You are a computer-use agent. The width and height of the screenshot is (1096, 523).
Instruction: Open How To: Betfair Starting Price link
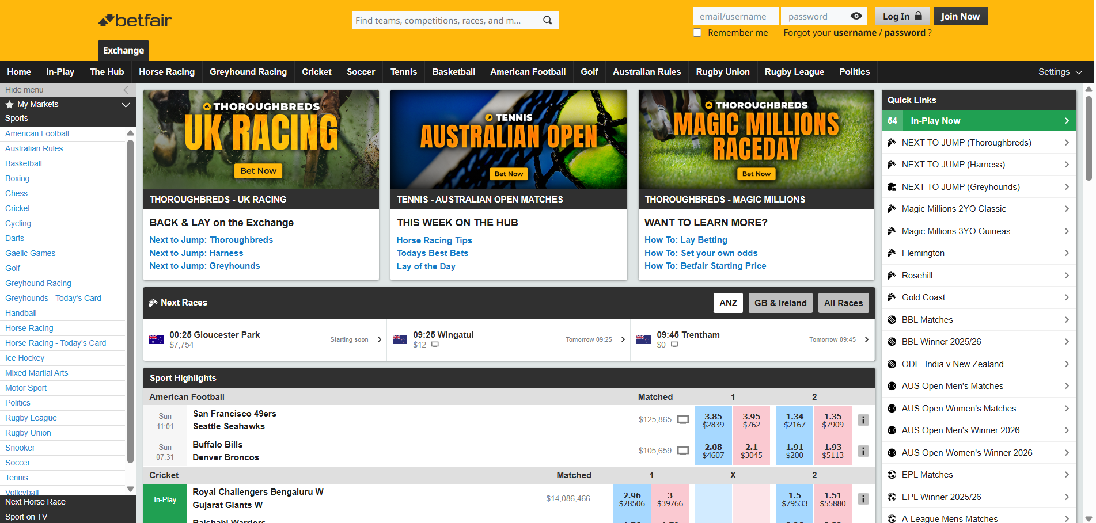[705, 266]
